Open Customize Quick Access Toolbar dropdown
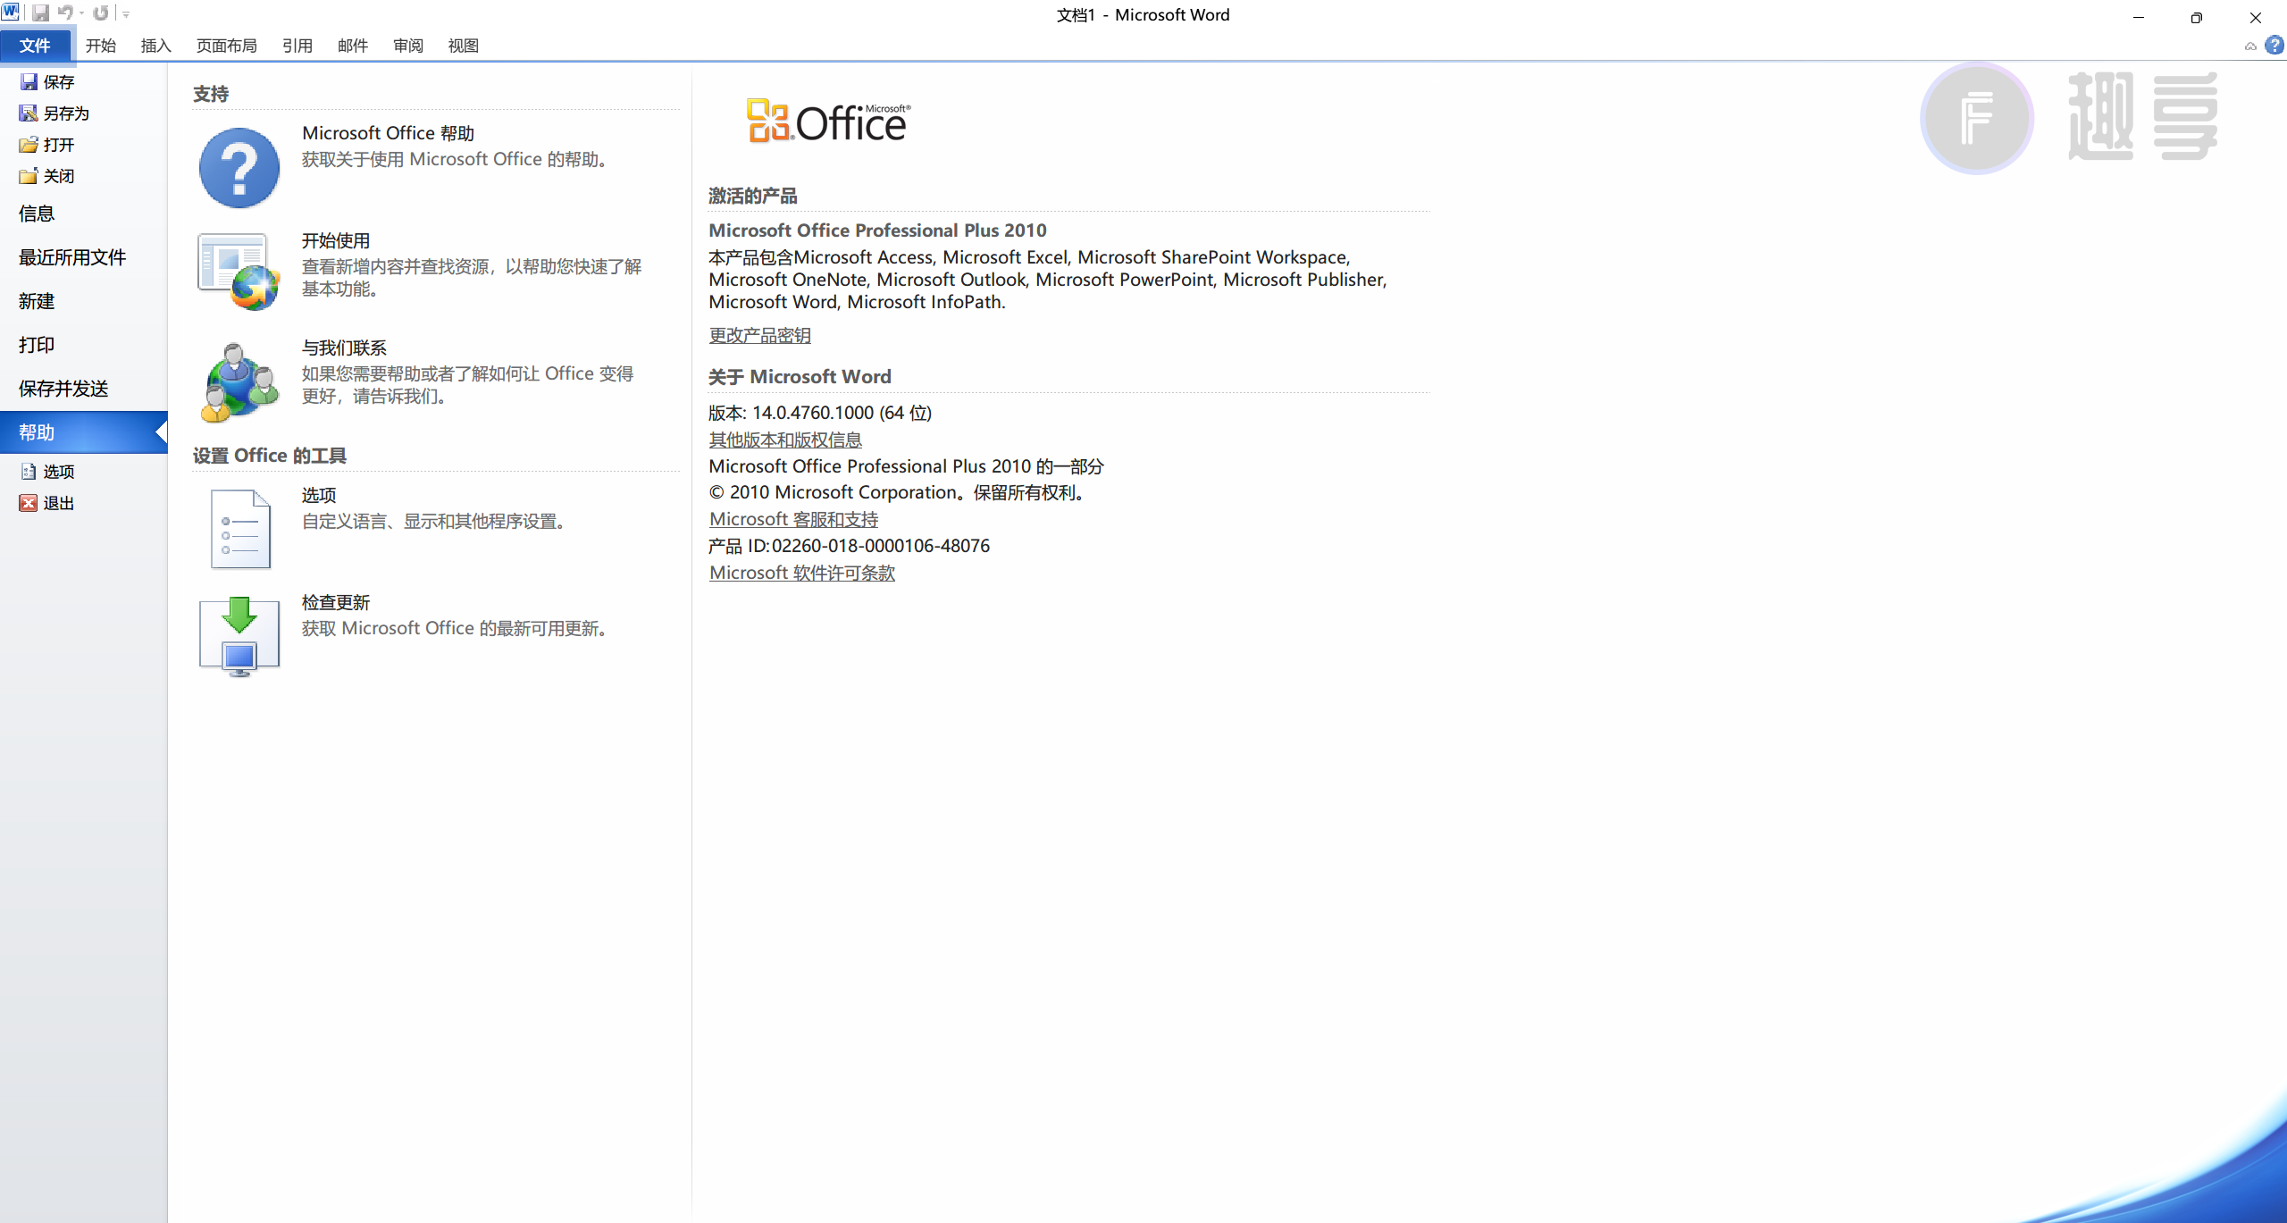 pyautogui.click(x=126, y=14)
